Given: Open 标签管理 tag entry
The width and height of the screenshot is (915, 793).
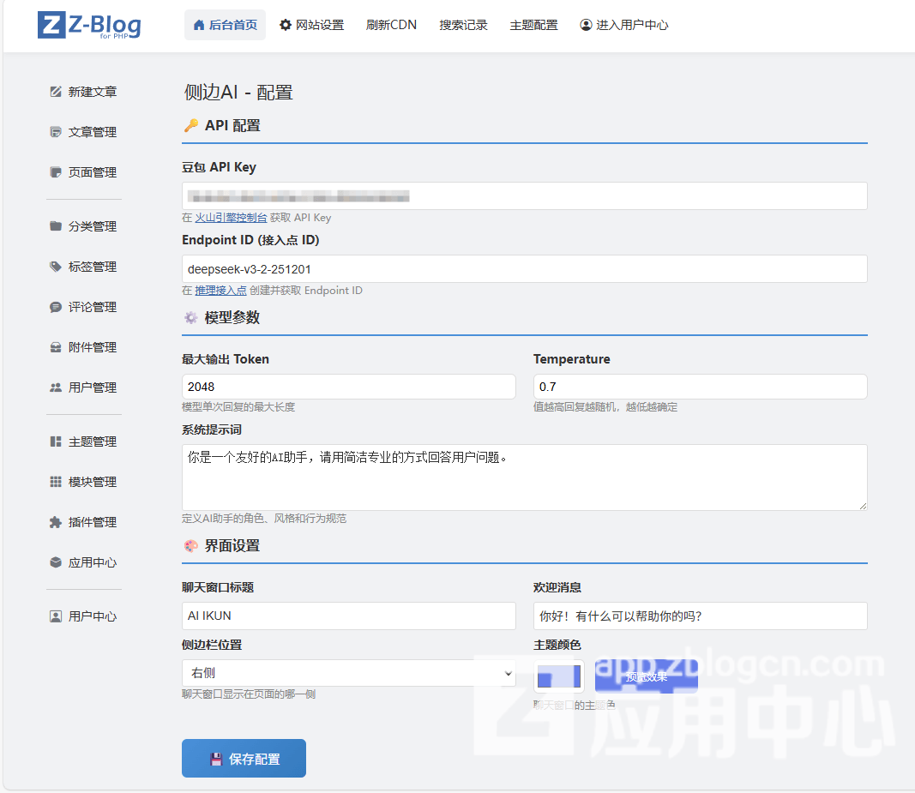Looking at the screenshot, I should coord(83,267).
